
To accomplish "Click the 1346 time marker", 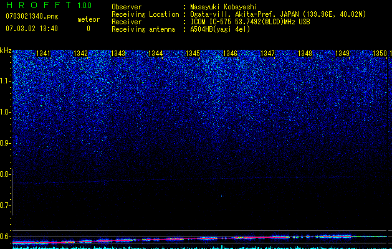I will 230,54.
